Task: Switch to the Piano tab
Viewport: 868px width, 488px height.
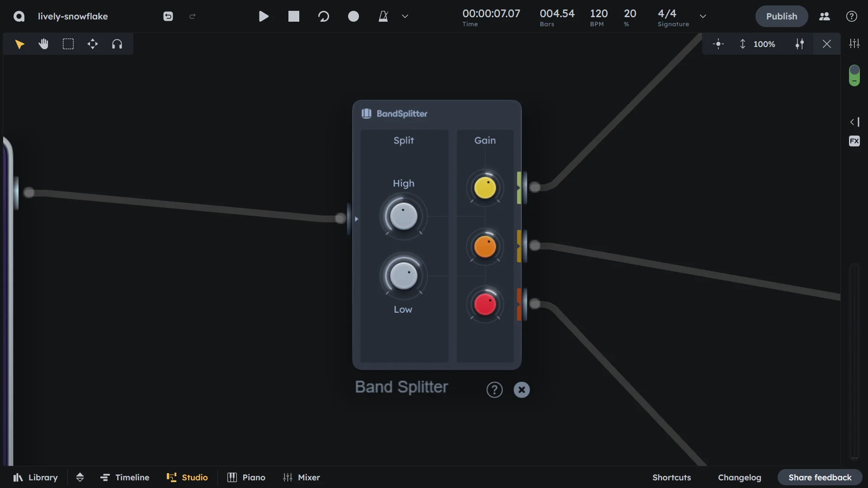Action: pyautogui.click(x=246, y=477)
